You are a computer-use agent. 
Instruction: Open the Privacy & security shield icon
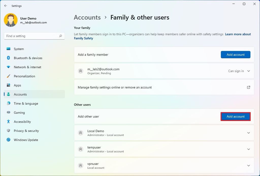tap(8, 131)
